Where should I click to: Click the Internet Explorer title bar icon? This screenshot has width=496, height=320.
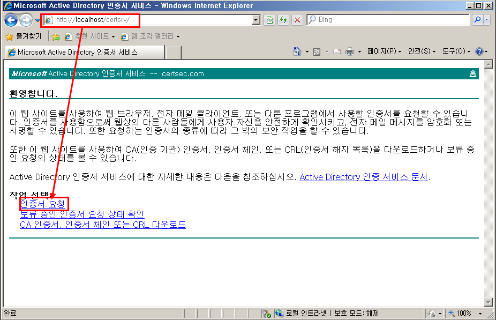pyautogui.click(x=7, y=6)
